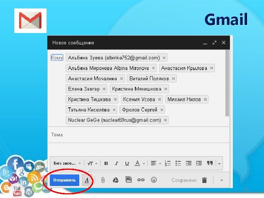Remove recipient Альбина Миронова
This screenshot has width=264, height=198.
153,68
